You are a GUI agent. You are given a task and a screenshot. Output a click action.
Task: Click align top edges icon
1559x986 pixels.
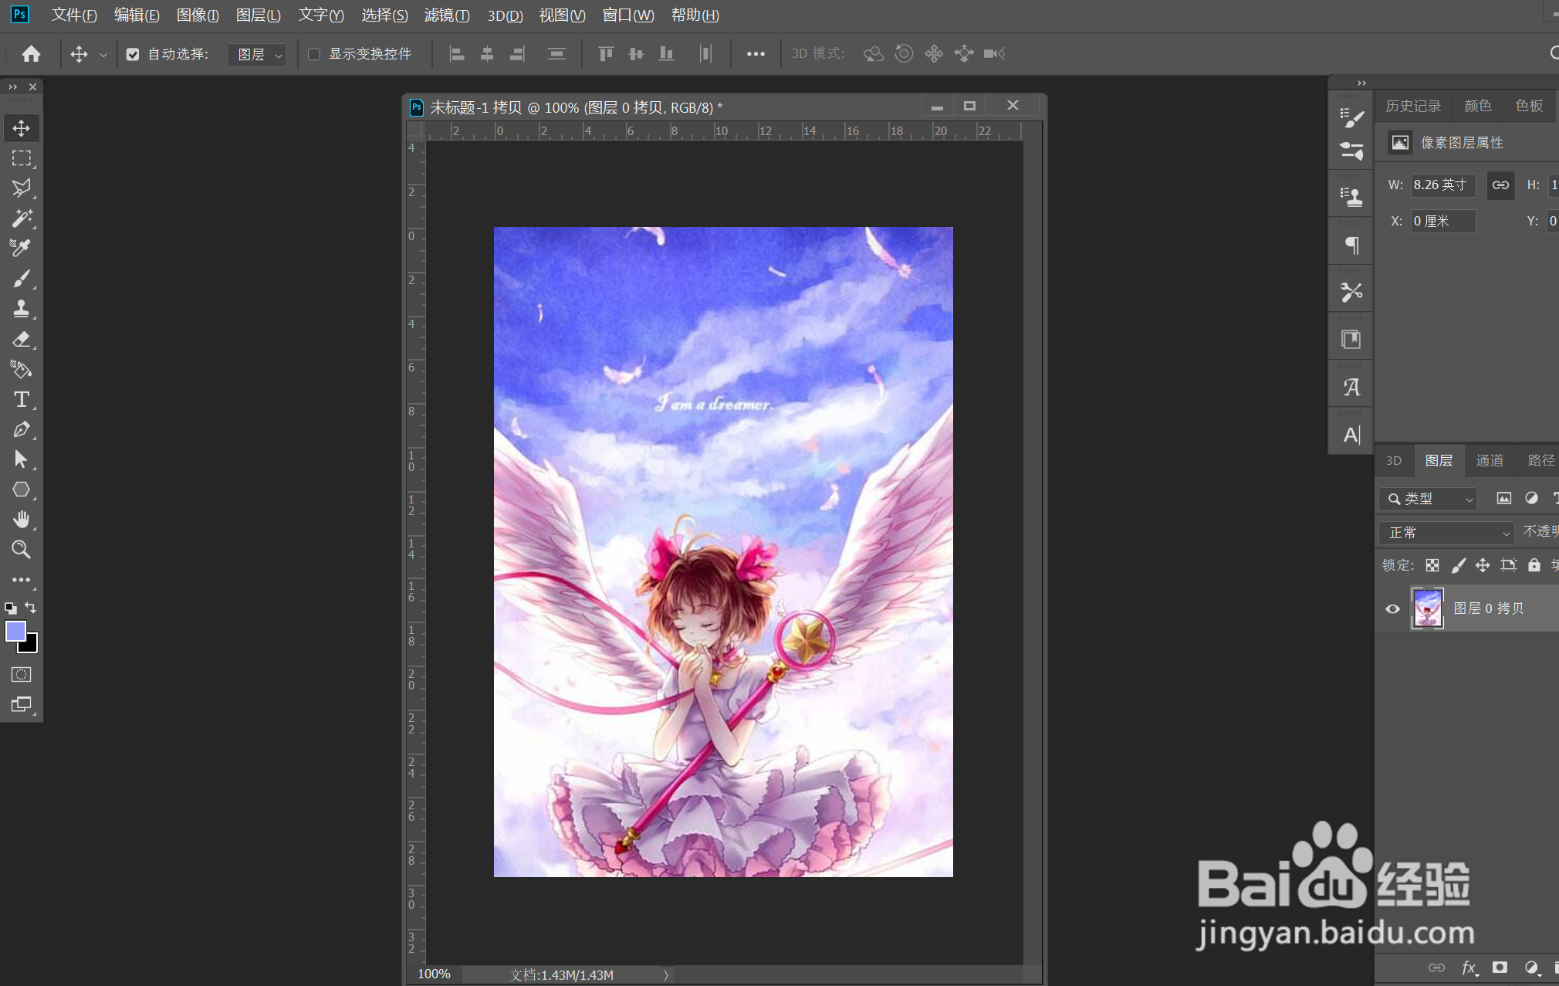coord(606,53)
